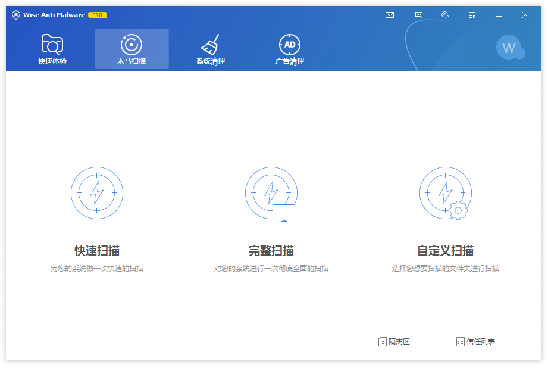548x367 pixels.
Task: Open the wrench settings icon
Action: [445, 15]
